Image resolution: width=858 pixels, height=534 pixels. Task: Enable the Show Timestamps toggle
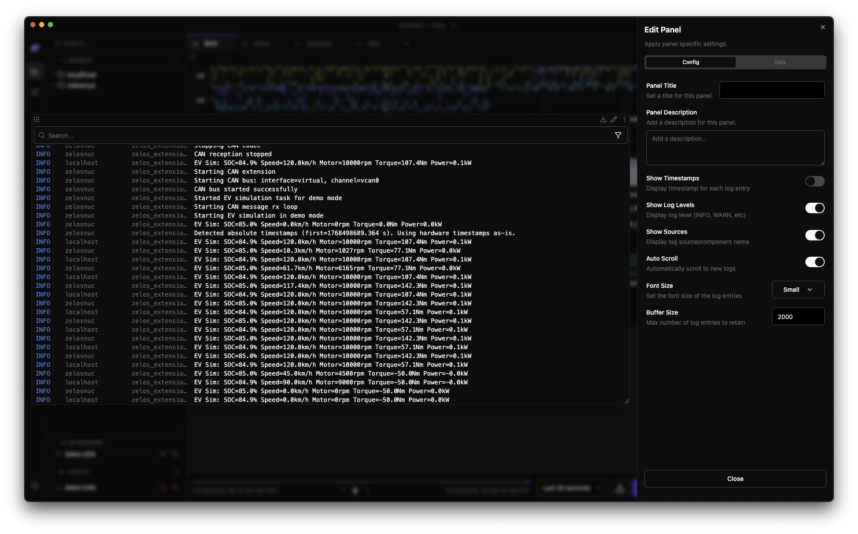(x=815, y=181)
